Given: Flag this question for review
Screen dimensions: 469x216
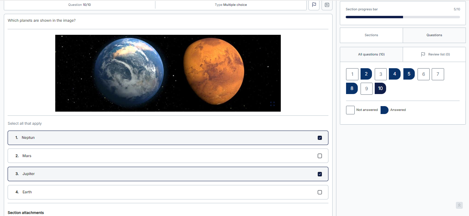Looking at the screenshot, I should (314, 5).
